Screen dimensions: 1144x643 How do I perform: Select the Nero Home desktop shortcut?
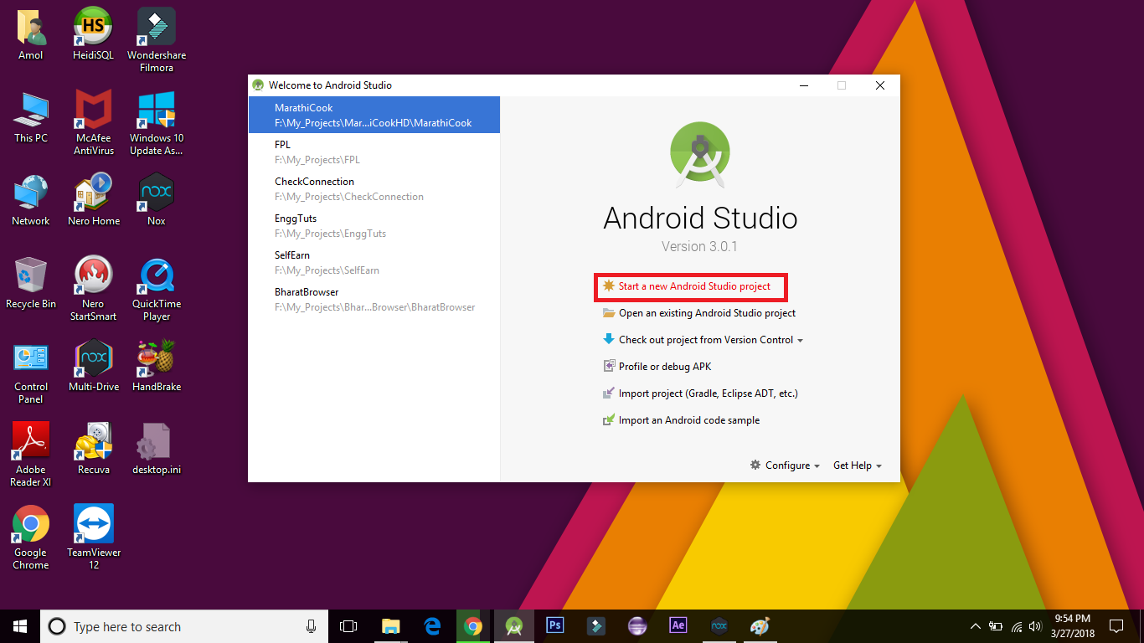coord(94,200)
